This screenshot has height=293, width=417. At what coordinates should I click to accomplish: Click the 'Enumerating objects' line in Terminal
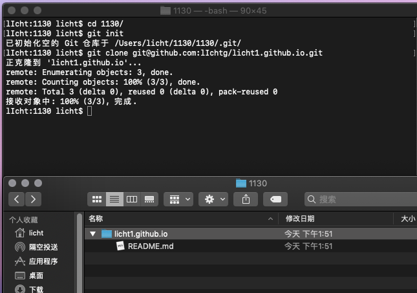click(89, 72)
